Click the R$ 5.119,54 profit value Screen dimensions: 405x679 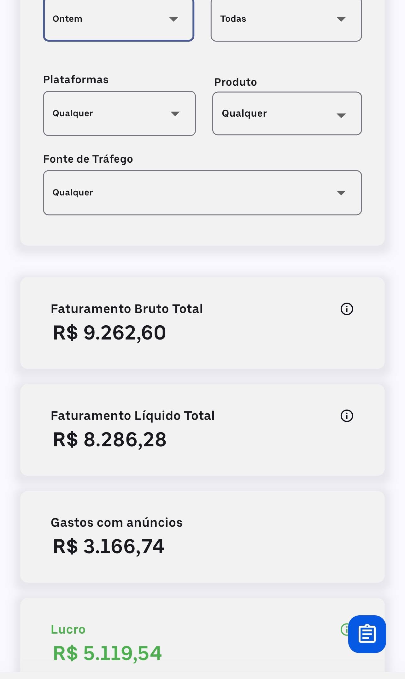pyautogui.click(x=107, y=653)
